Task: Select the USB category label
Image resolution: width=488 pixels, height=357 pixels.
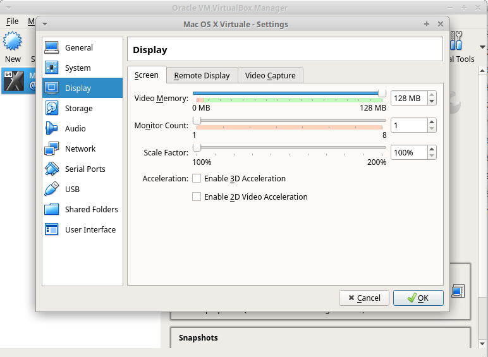Action: [x=72, y=189]
